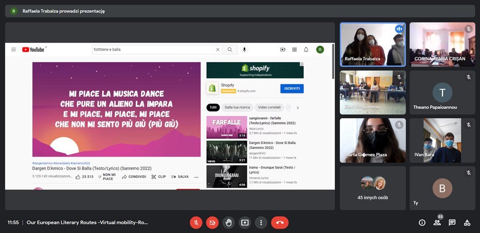The width and height of the screenshot is (480, 233).
Task: Click the lyrics video player
Action: (116, 109)
